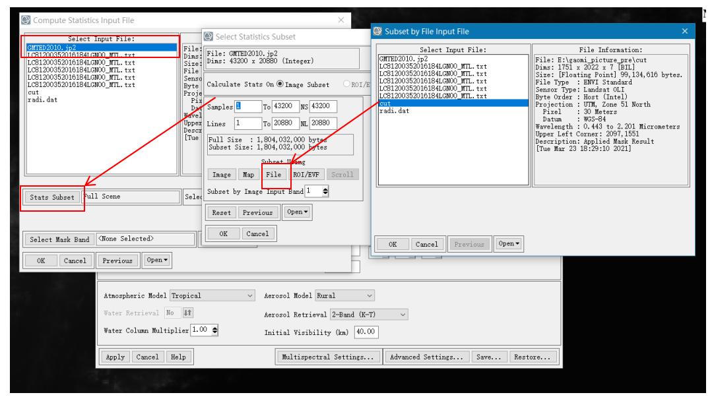712x399 pixels.
Task: Adjust the Subset by Image Input Band stepper
Action: 325,191
